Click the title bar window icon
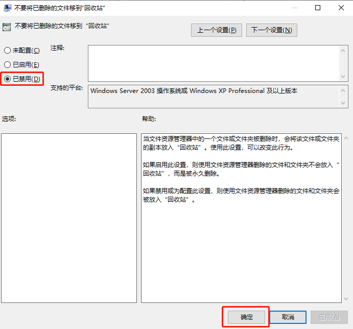The width and height of the screenshot is (353, 329). [x=8, y=8]
